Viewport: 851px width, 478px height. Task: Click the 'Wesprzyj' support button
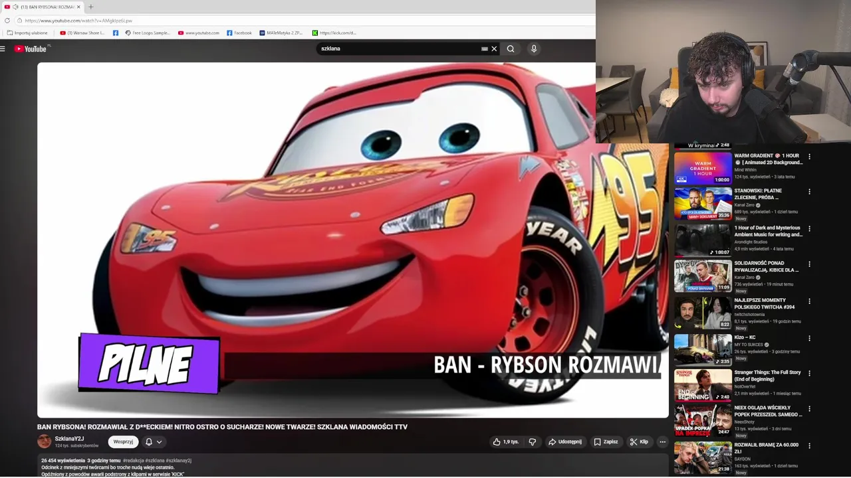[x=123, y=441]
